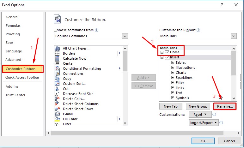
Task: Toggle the Insert tab checkbox
Action: 167,57
